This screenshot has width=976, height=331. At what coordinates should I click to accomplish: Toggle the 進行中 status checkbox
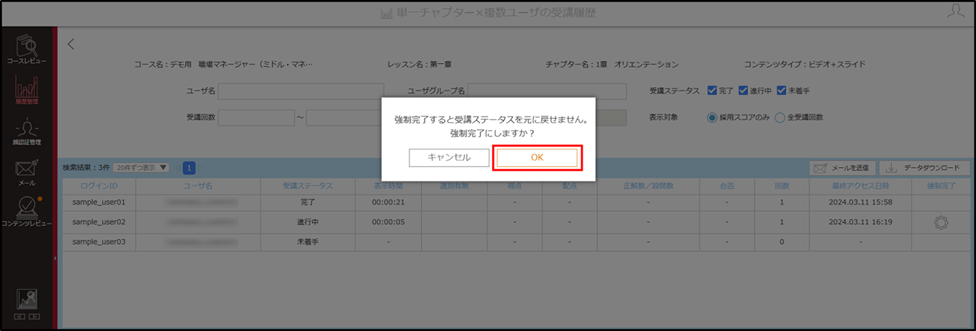[743, 91]
